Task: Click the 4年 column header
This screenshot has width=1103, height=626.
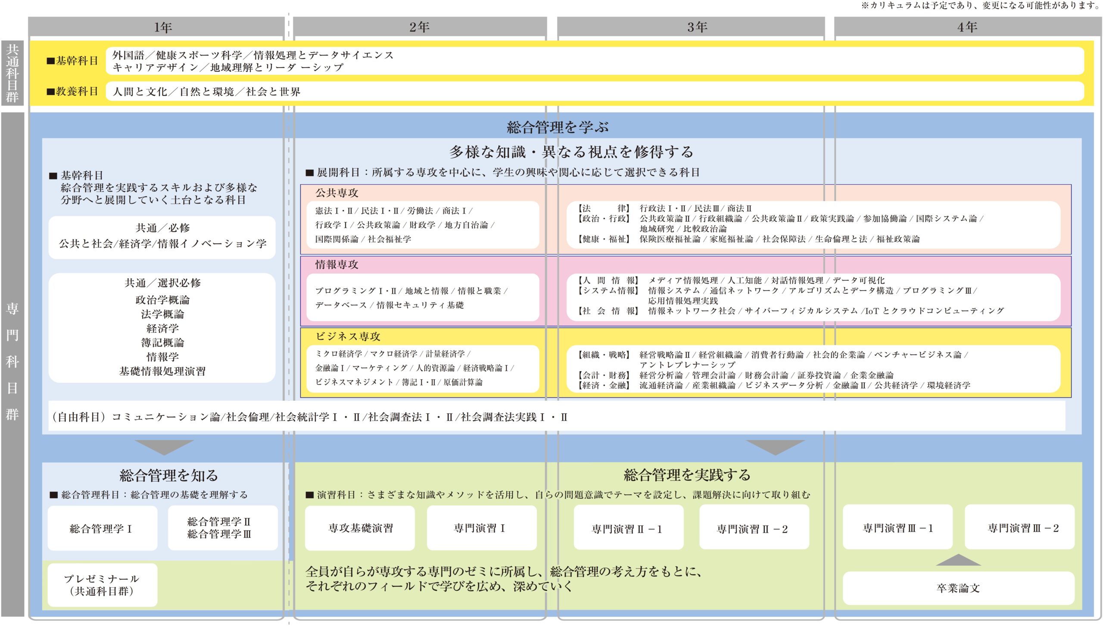Action: click(968, 27)
